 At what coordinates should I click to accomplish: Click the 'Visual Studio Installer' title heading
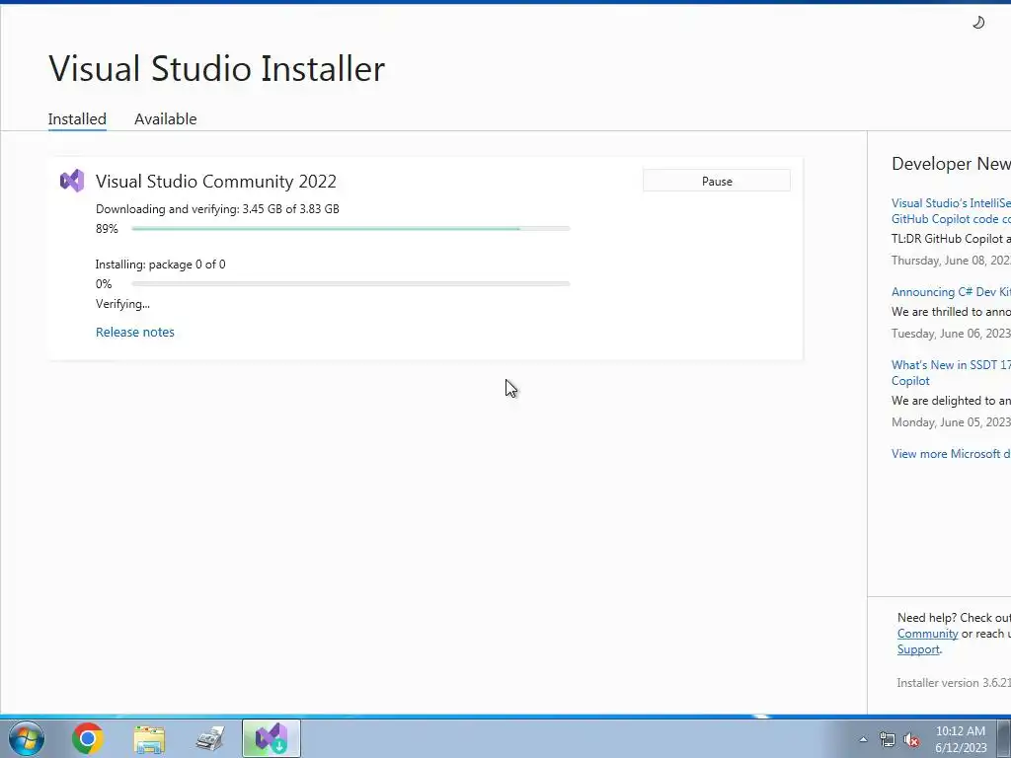216,68
